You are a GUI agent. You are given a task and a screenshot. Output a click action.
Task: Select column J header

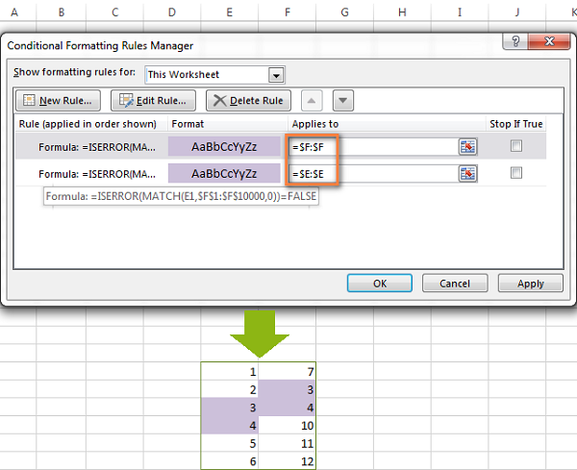pos(517,12)
